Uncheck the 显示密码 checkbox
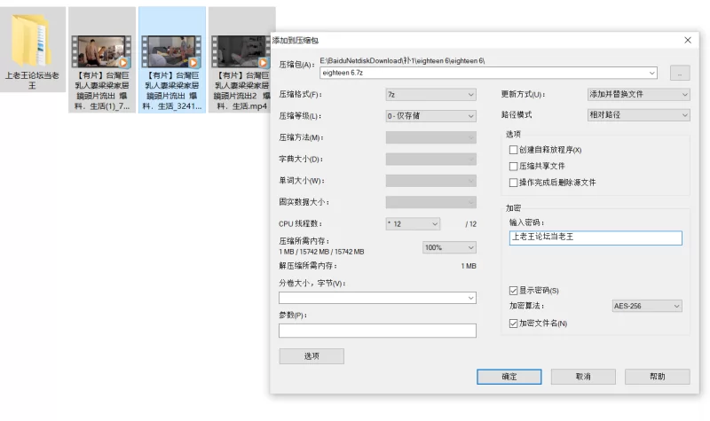Viewport: 710px width, 421px height. (x=513, y=291)
